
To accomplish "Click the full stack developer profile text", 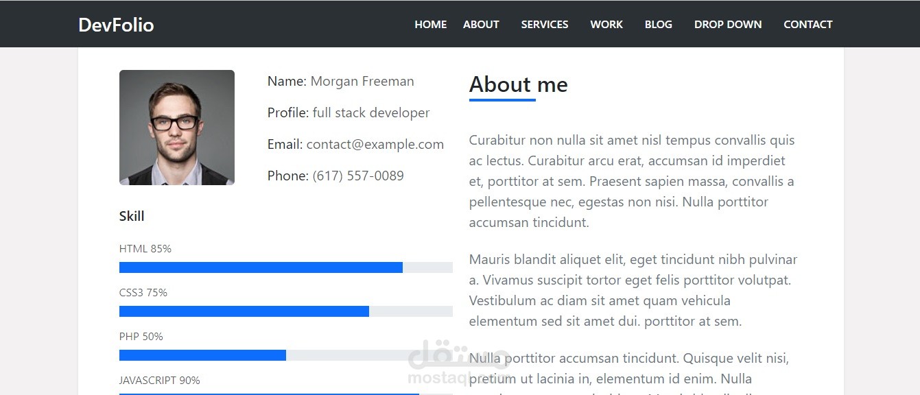I will pyautogui.click(x=371, y=112).
